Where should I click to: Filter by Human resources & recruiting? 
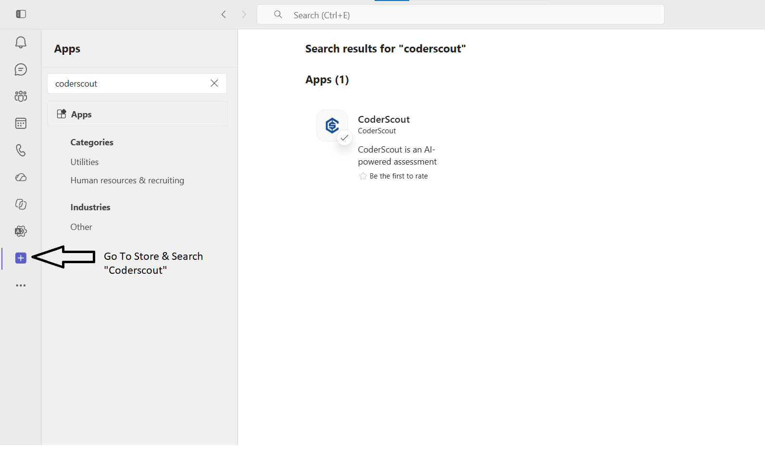click(127, 180)
